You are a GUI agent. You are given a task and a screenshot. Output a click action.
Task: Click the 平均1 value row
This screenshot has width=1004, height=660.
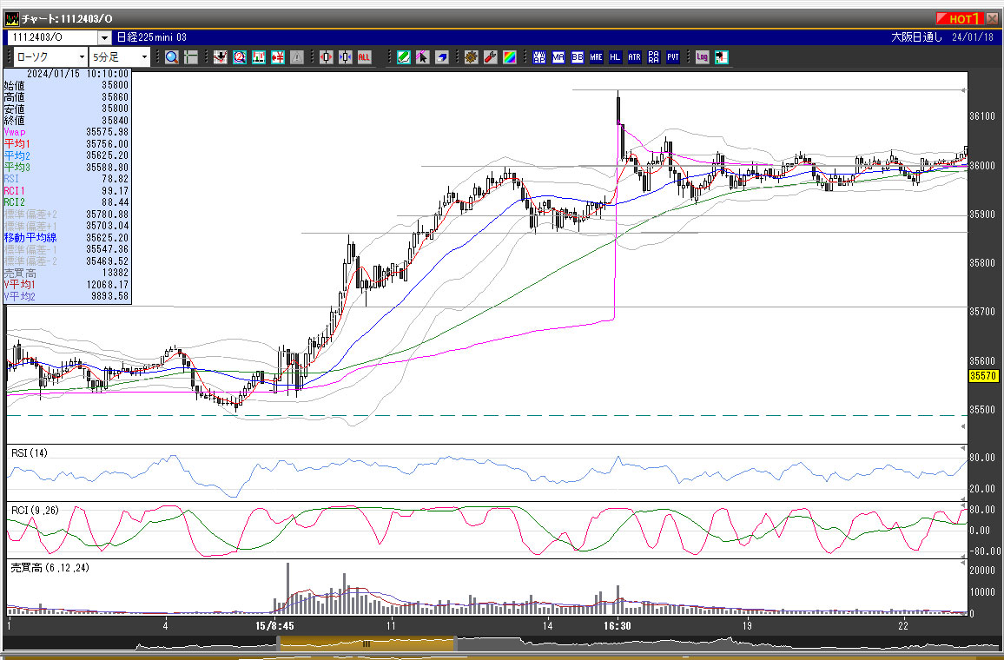(x=67, y=144)
